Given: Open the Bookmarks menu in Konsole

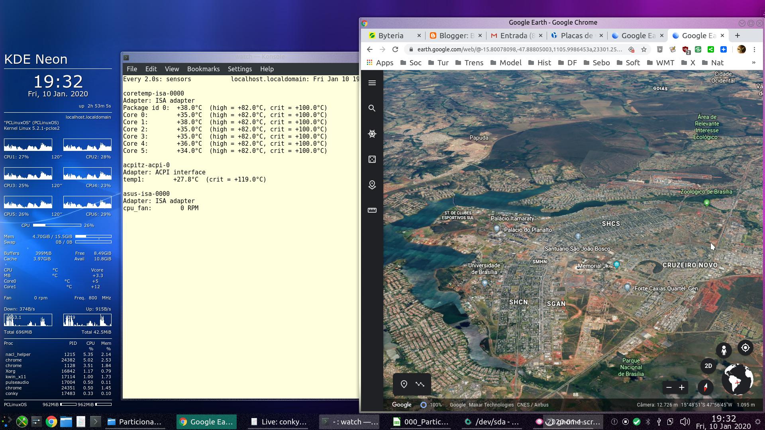Looking at the screenshot, I should pyautogui.click(x=203, y=69).
